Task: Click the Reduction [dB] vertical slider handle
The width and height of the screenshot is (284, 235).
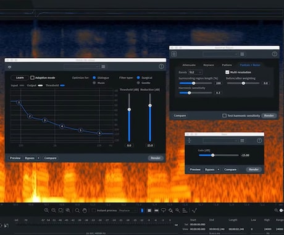Action: (150, 106)
